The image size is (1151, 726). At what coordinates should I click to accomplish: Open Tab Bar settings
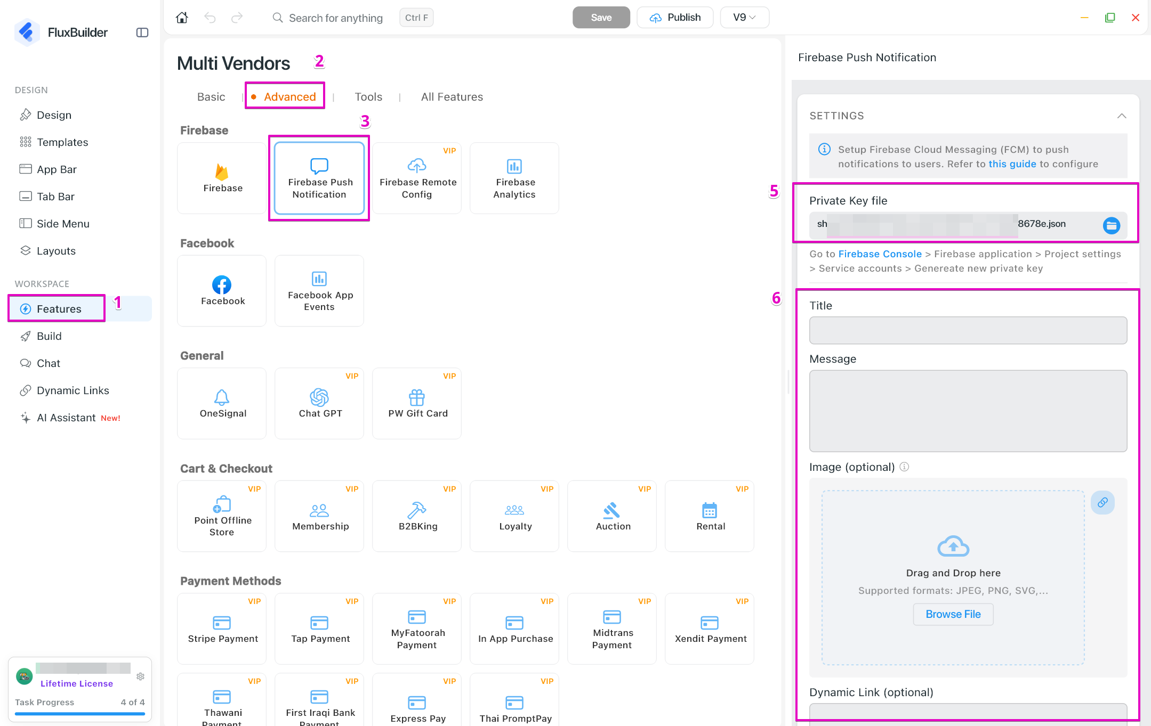(x=80, y=197)
